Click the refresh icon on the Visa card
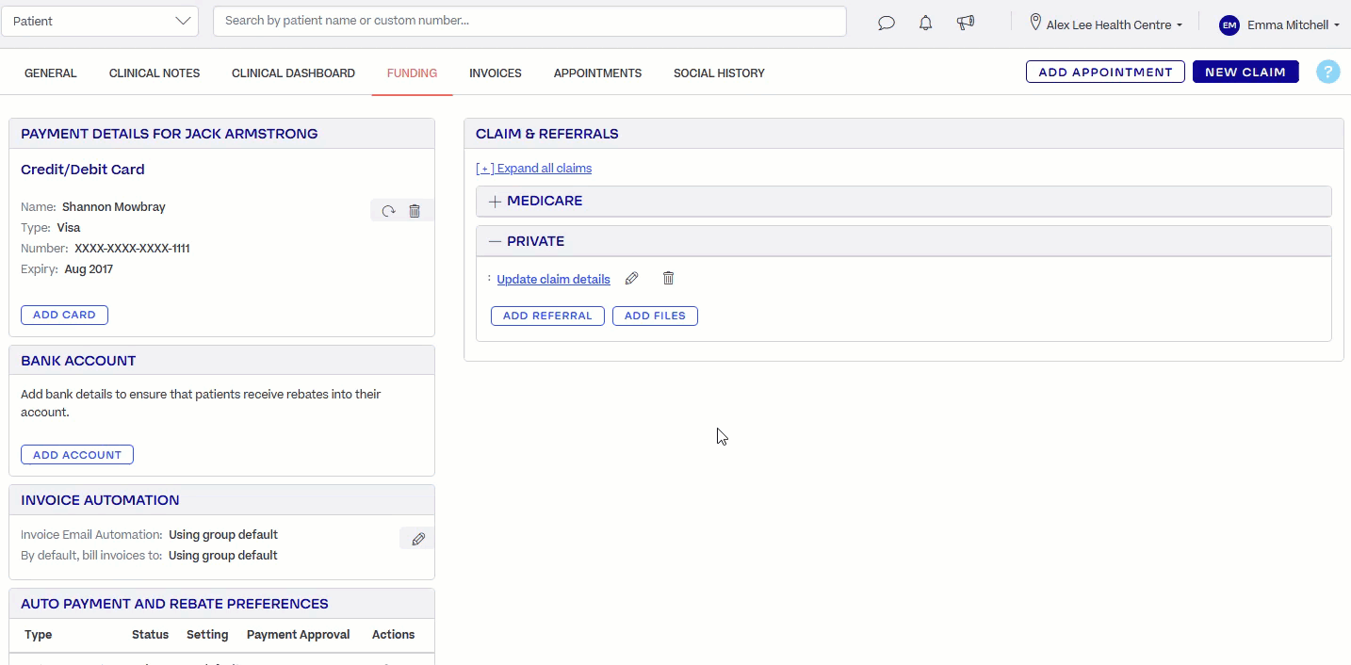 (388, 210)
